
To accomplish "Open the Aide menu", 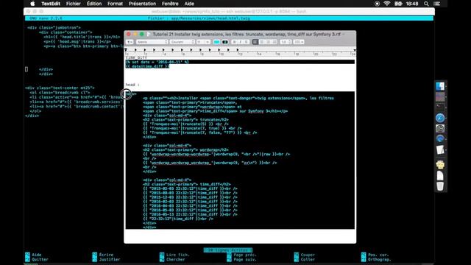I will tap(189, 4).
